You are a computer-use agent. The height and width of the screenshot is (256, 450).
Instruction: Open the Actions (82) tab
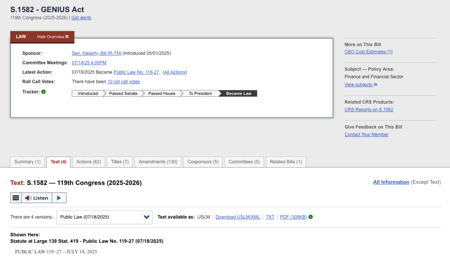[88, 162]
